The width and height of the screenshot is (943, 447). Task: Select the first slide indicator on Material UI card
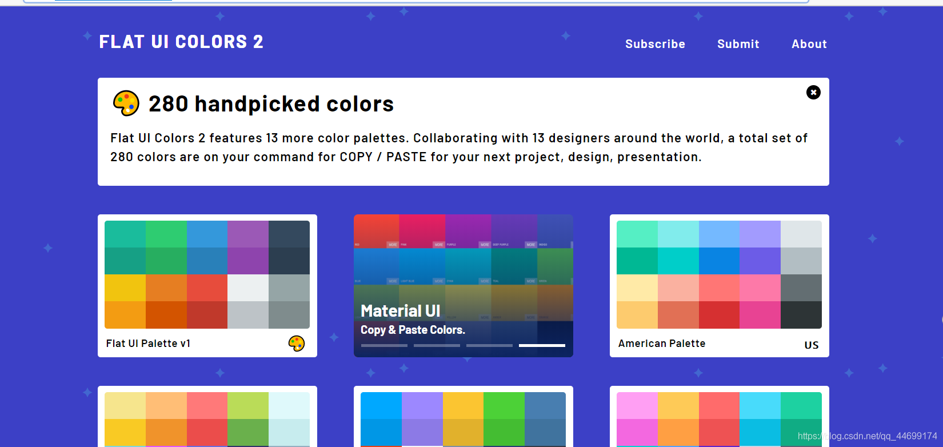[x=384, y=345]
